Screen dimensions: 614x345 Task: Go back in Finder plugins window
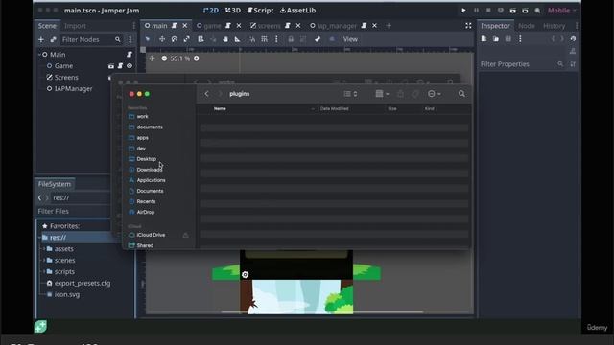(x=207, y=94)
